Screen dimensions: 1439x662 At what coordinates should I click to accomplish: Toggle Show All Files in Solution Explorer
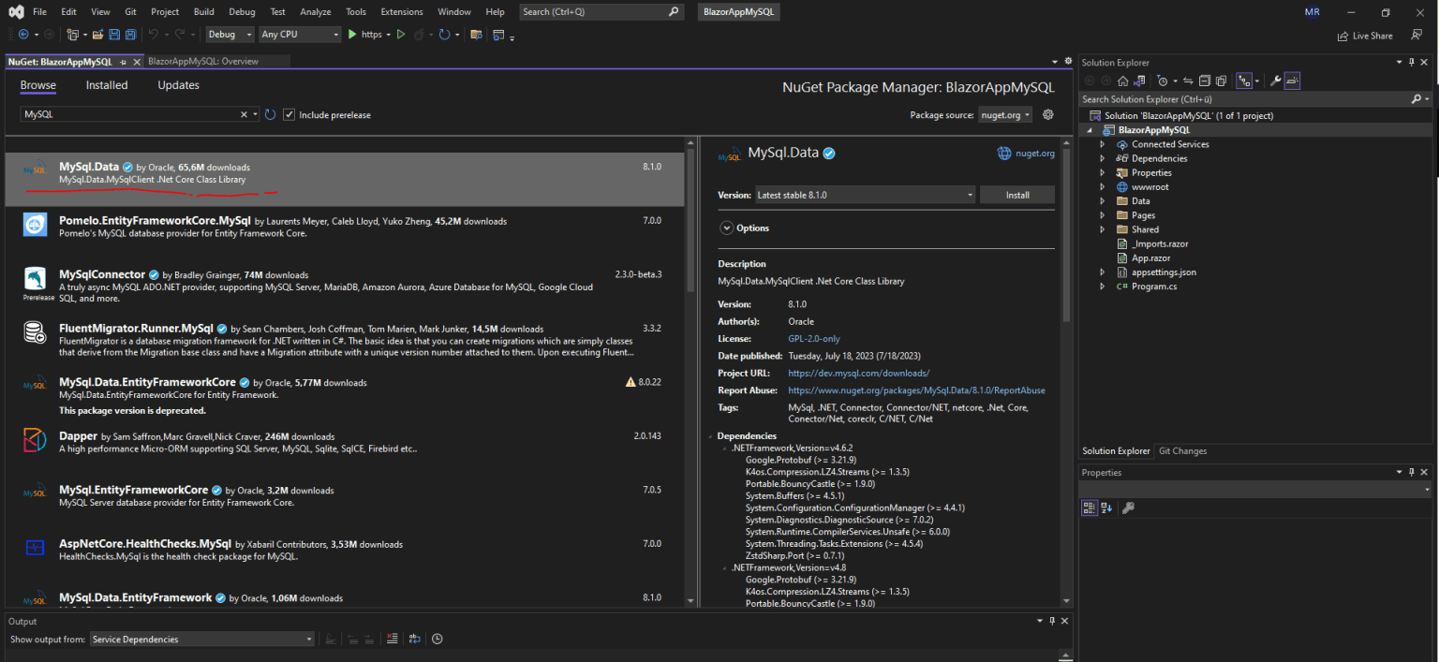pos(1222,81)
